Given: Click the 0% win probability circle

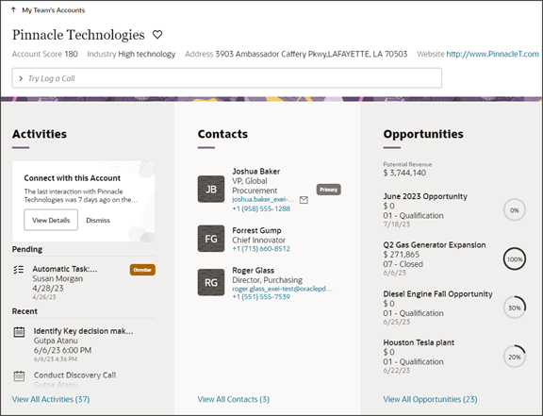Looking at the screenshot, I should [x=515, y=210].
